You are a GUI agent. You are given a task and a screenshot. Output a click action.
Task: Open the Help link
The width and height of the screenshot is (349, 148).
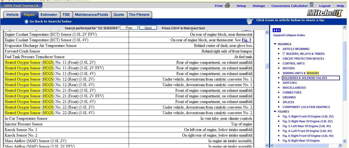click(x=340, y=6)
